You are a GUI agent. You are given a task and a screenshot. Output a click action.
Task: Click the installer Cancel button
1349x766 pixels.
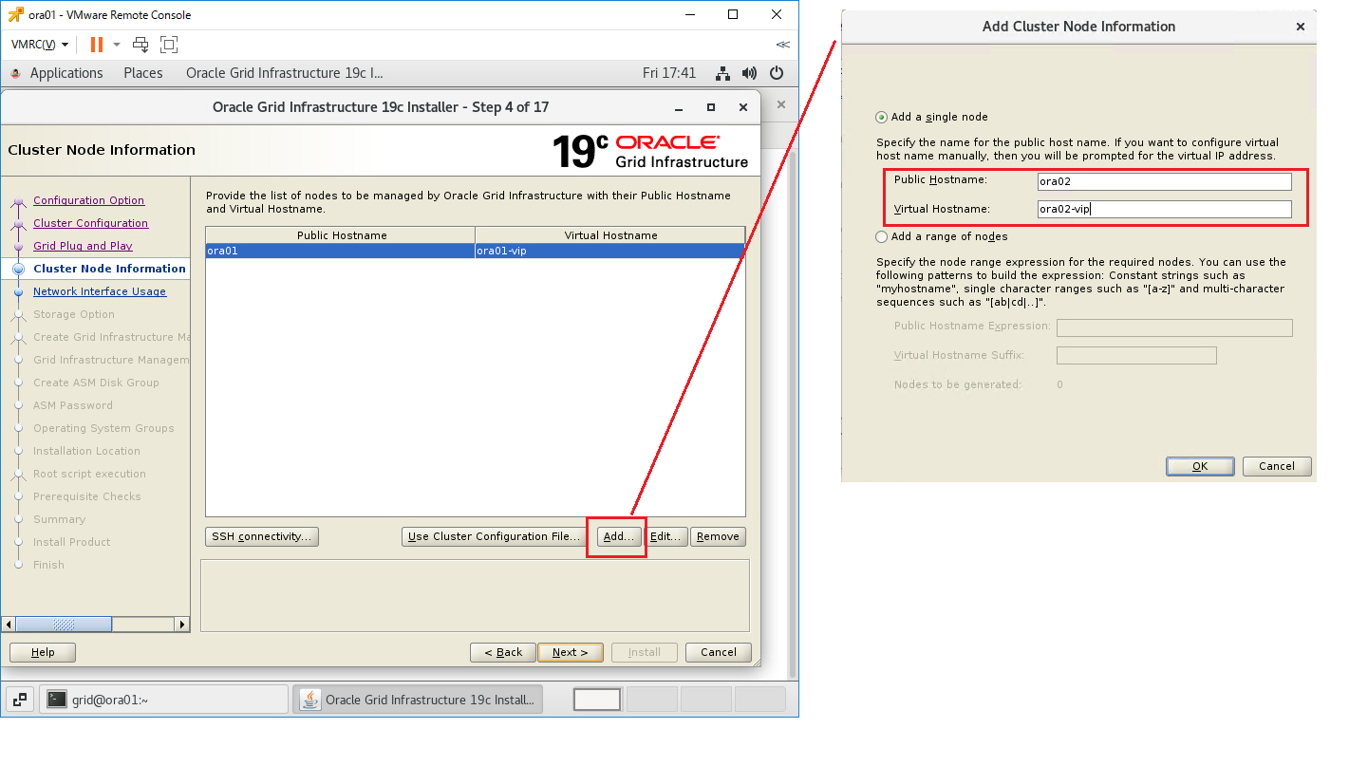click(719, 652)
